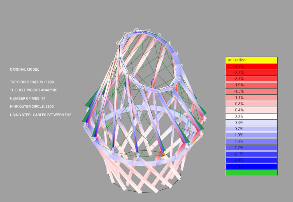This screenshot has height=202, width=293.
Task: Click the green row at the legend bottom
Action: (x=251, y=173)
